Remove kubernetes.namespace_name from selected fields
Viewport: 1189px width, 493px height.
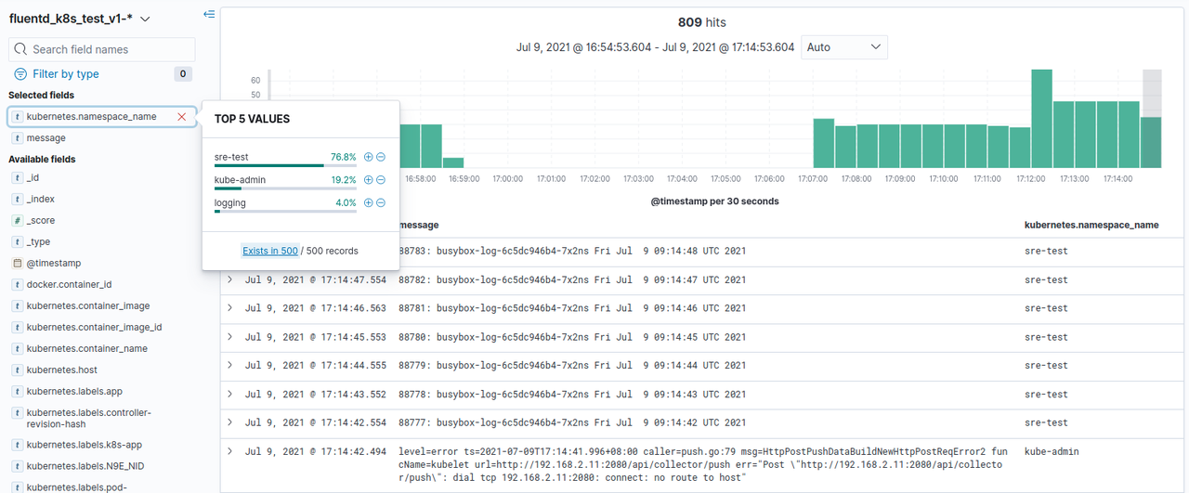pyautogui.click(x=182, y=117)
